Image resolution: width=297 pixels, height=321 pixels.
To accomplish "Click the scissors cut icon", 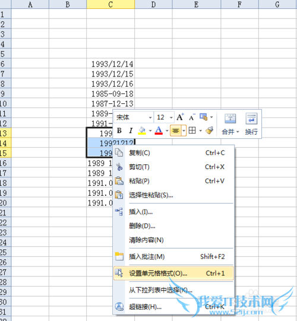I will (119, 167).
